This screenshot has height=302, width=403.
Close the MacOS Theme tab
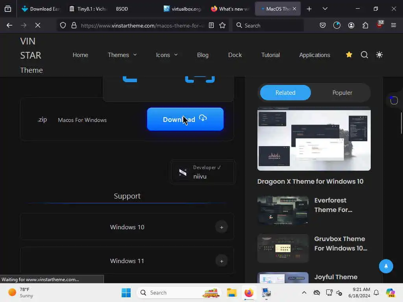294,9
